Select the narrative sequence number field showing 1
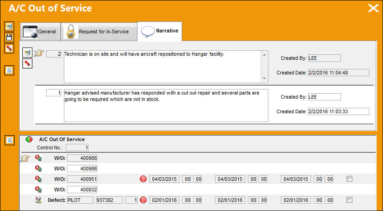The image size is (383, 211). click(53, 93)
